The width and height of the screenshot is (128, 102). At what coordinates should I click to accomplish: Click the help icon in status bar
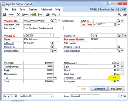coord(125,96)
